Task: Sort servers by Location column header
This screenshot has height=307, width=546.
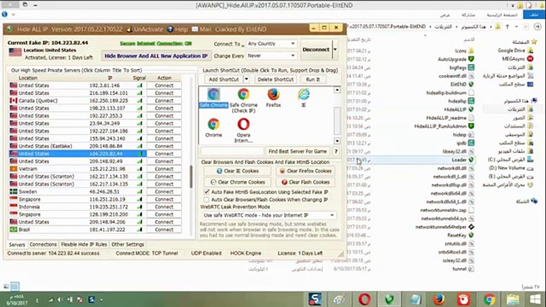Action: pyautogui.click(x=28, y=78)
